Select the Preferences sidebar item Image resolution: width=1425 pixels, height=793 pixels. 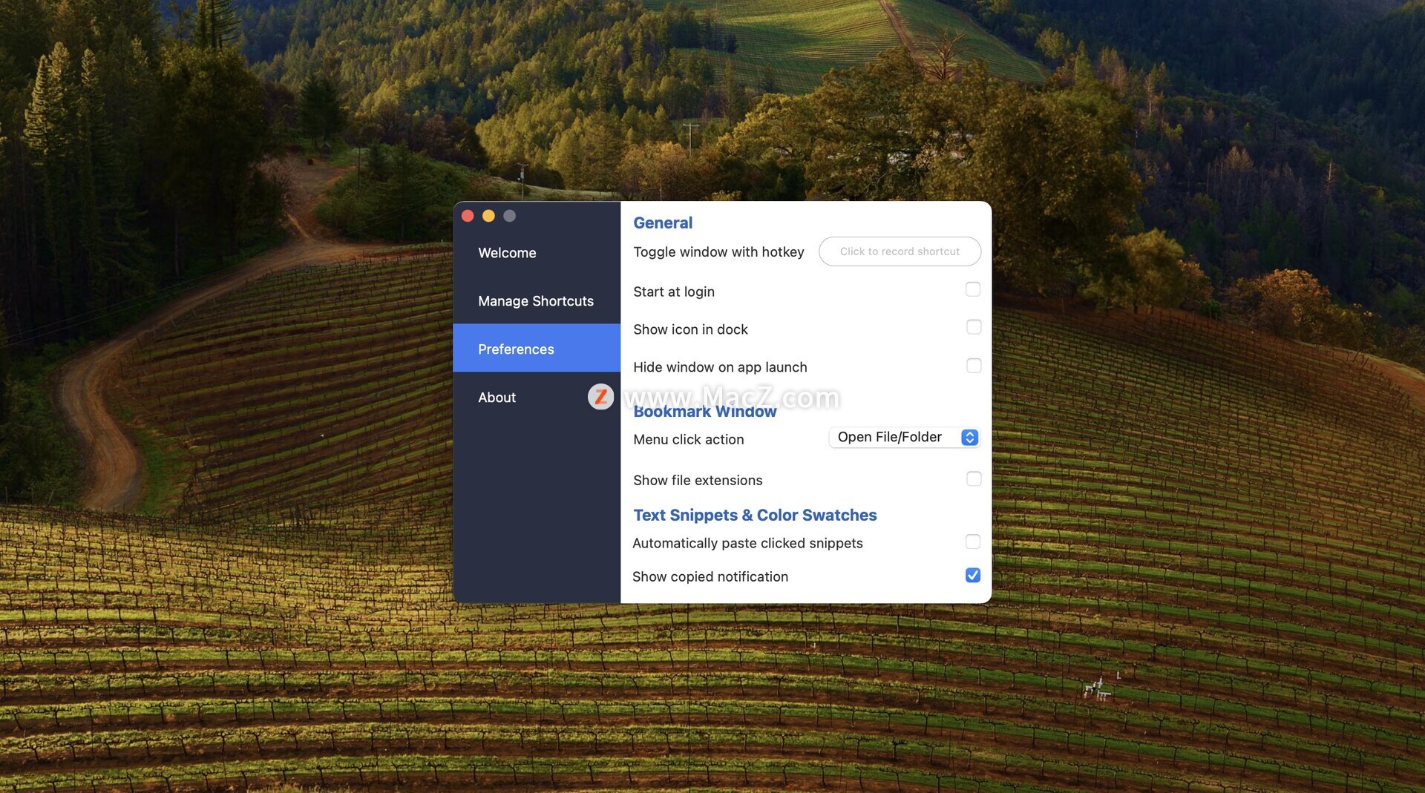click(x=536, y=349)
